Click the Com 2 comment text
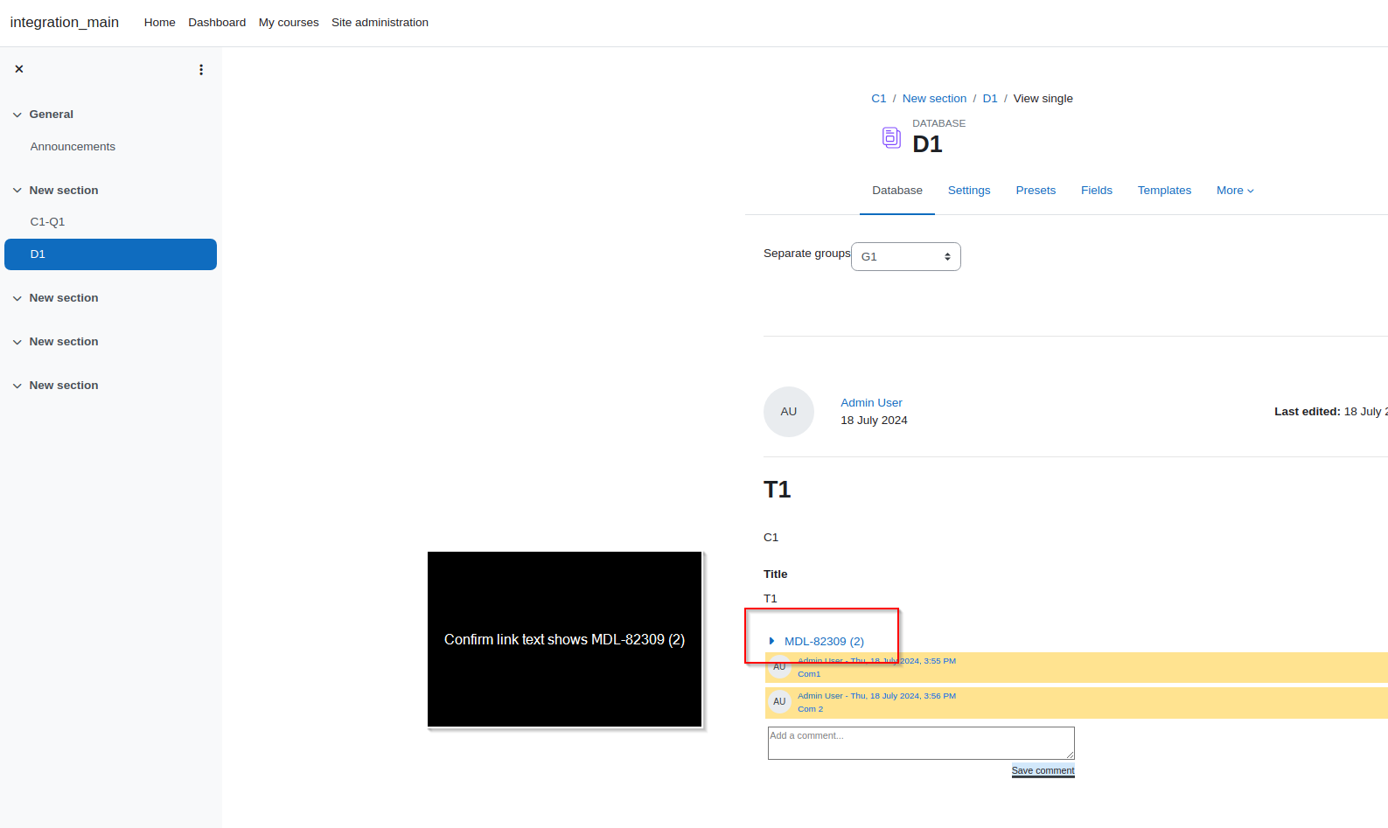Viewport: 1388px width, 828px height. pyautogui.click(x=810, y=709)
